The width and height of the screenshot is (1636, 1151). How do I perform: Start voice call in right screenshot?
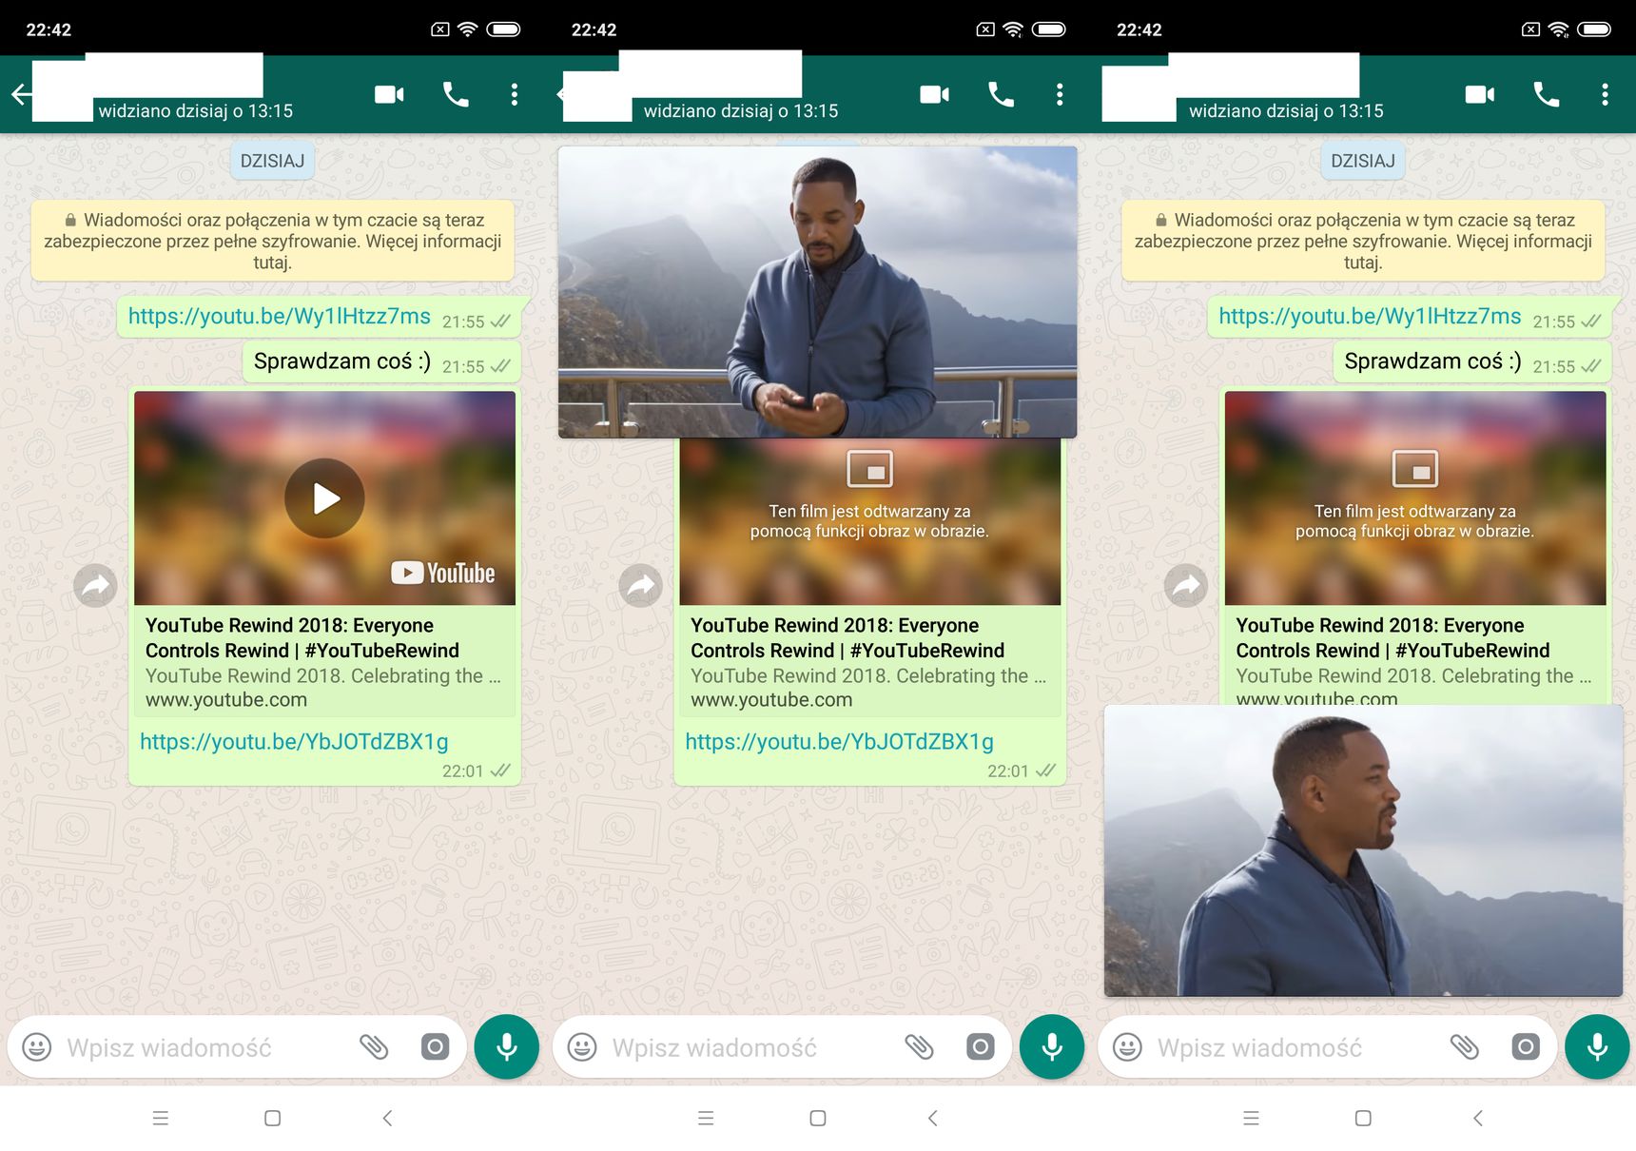pos(1546,94)
